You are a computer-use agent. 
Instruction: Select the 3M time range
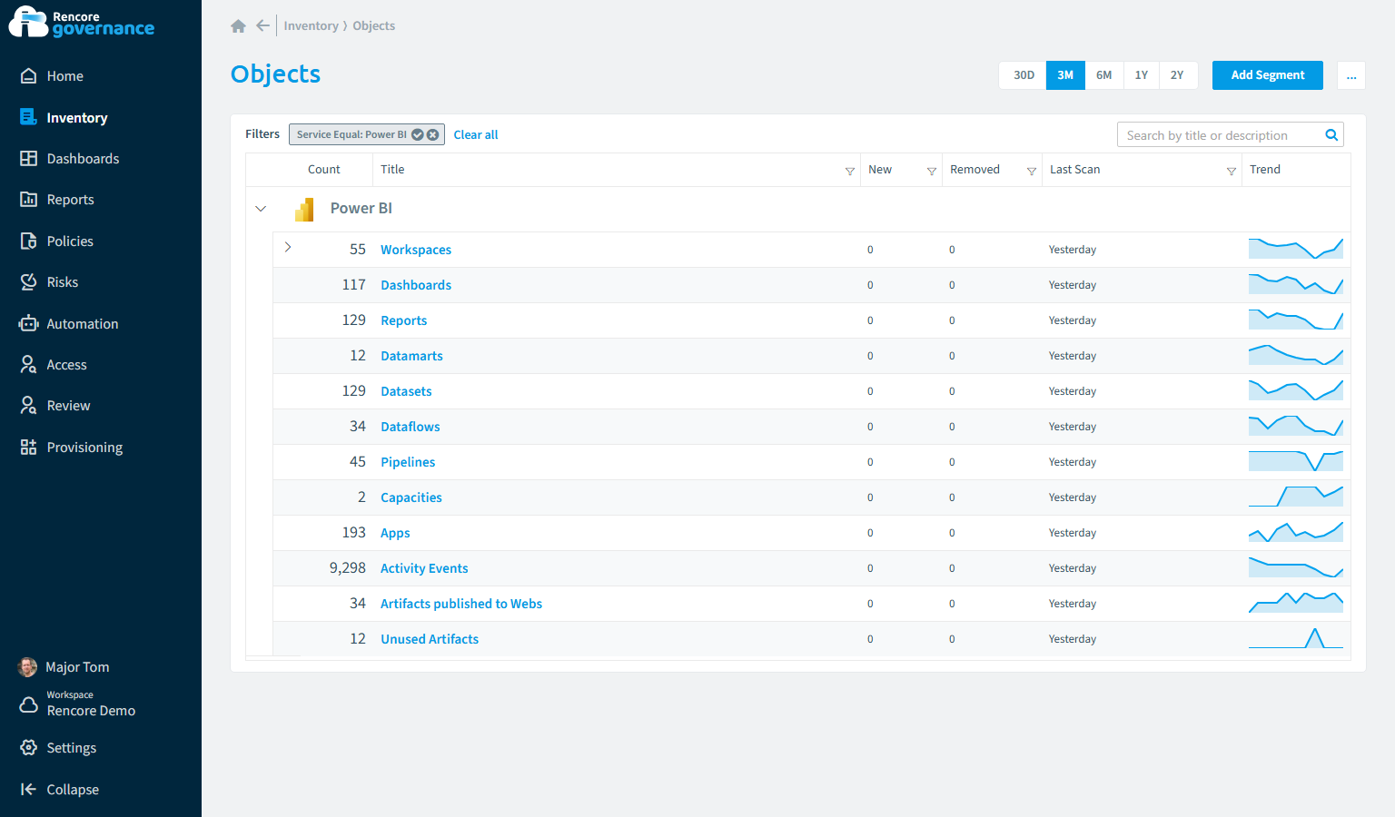(x=1065, y=75)
